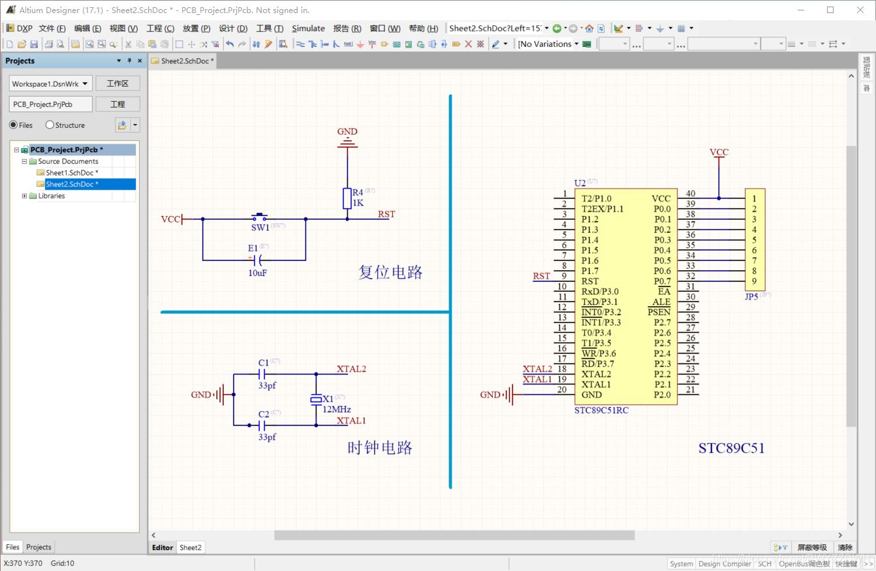
Task: Collapse the Source Documents folder
Action: 25,161
